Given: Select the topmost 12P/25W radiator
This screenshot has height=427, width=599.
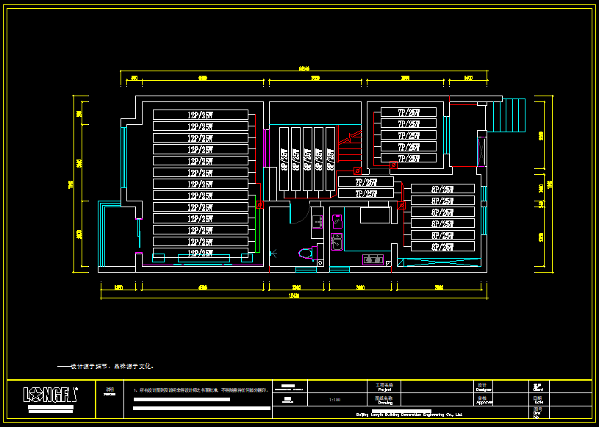Looking at the screenshot, I should 200,115.
